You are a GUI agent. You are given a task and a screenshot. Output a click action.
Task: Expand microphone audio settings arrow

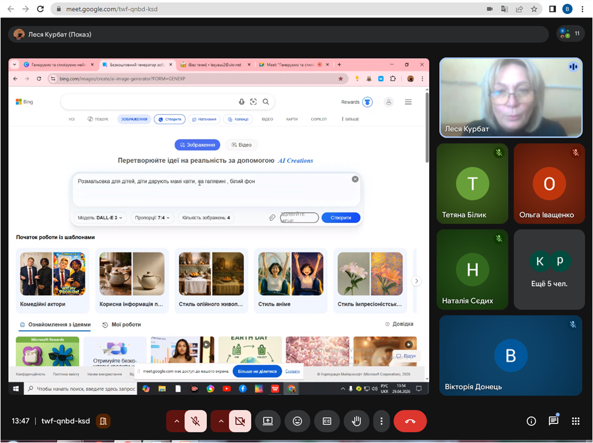pos(176,421)
